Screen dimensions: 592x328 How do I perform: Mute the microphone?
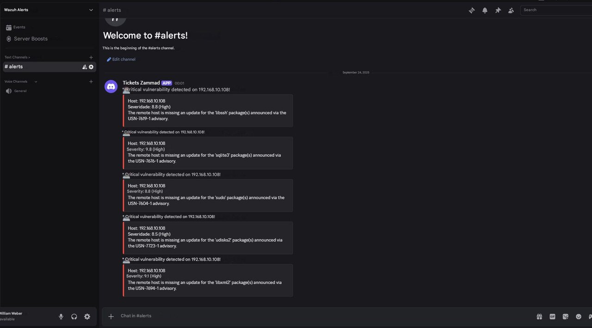coord(61,316)
